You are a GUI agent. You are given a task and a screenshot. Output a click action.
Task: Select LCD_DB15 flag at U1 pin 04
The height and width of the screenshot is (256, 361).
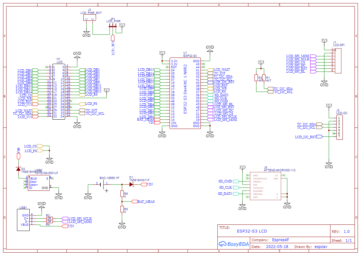[x=149, y=70]
